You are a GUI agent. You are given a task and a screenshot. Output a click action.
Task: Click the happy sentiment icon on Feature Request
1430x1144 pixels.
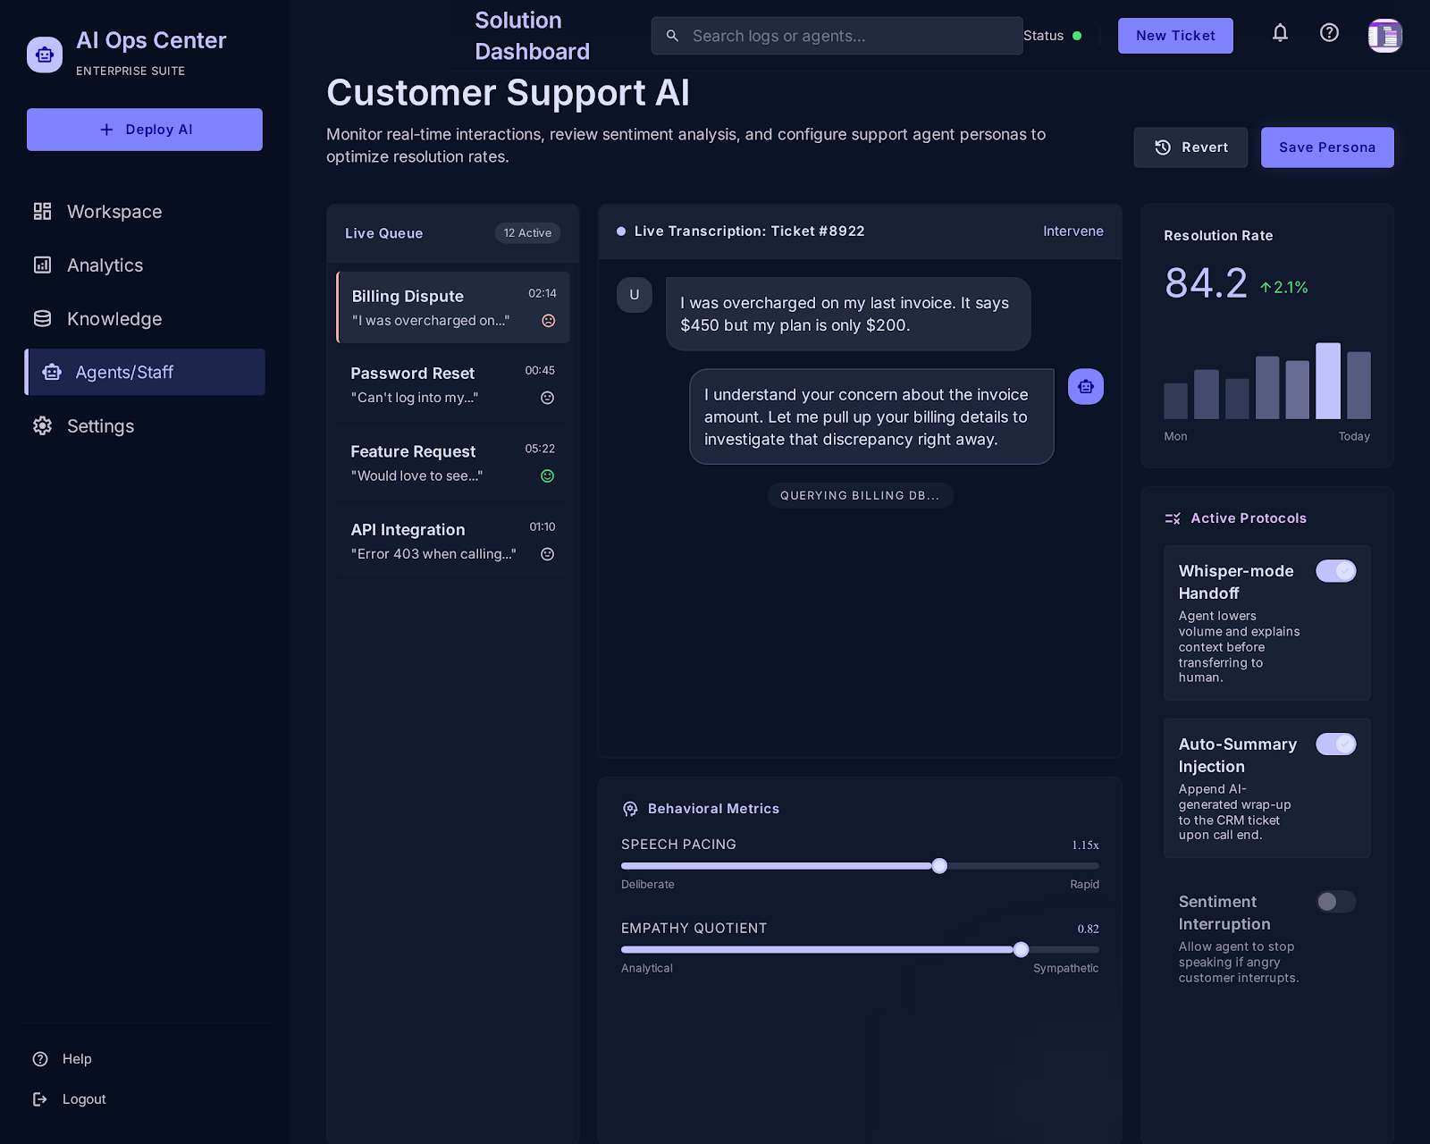(548, 476)
